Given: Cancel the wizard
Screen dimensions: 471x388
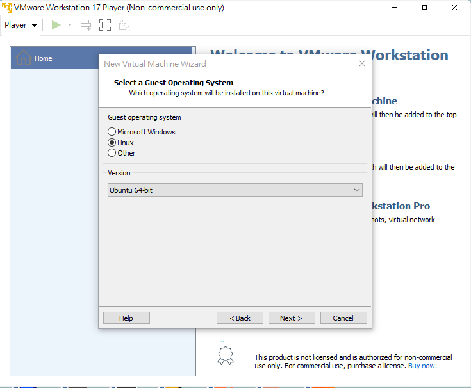Looking at the screenshot, I should pyautogui.click(x=343, y=318).
